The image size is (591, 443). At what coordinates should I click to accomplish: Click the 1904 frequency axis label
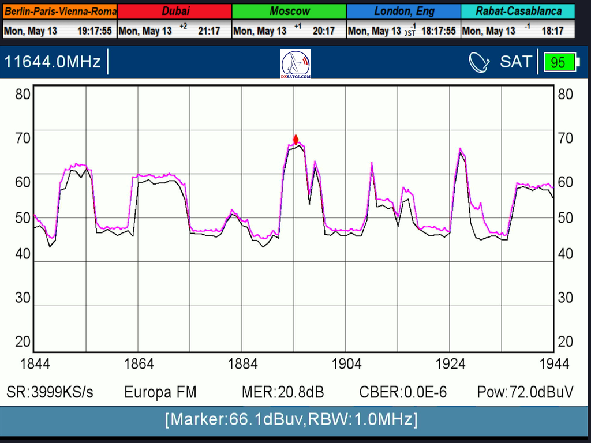347,363
